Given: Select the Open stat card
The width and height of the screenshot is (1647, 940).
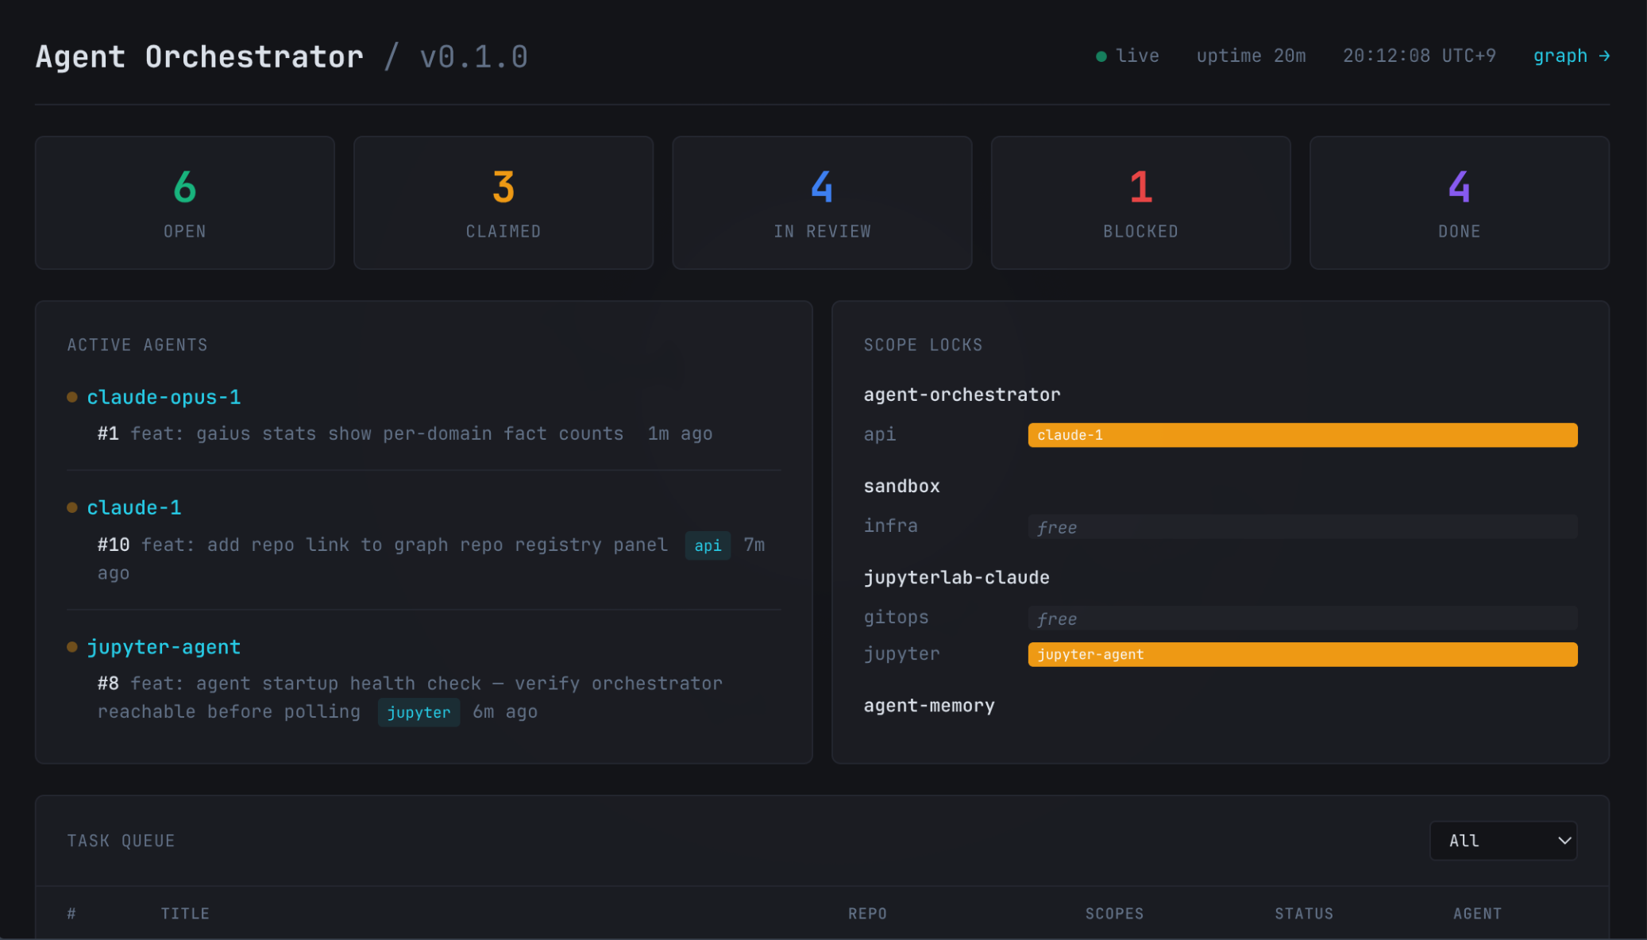Looking at the screenshot, I should (x=185, y=202).
